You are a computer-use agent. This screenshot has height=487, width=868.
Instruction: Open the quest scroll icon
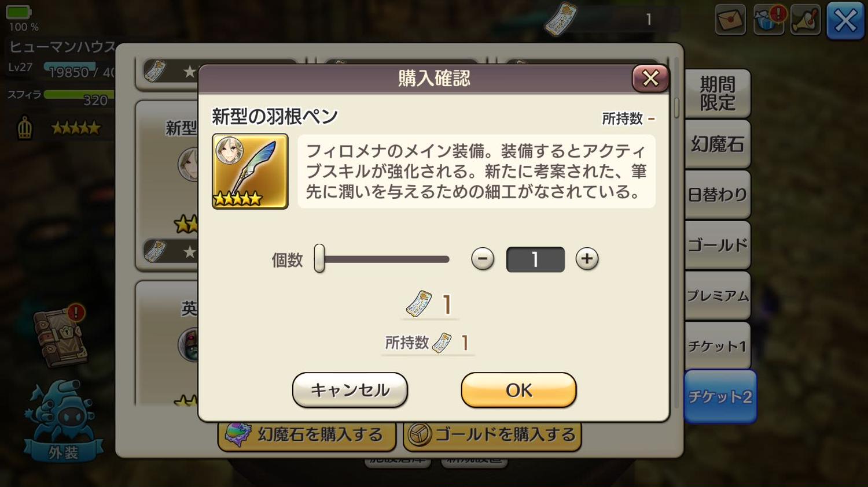[806, 20]
